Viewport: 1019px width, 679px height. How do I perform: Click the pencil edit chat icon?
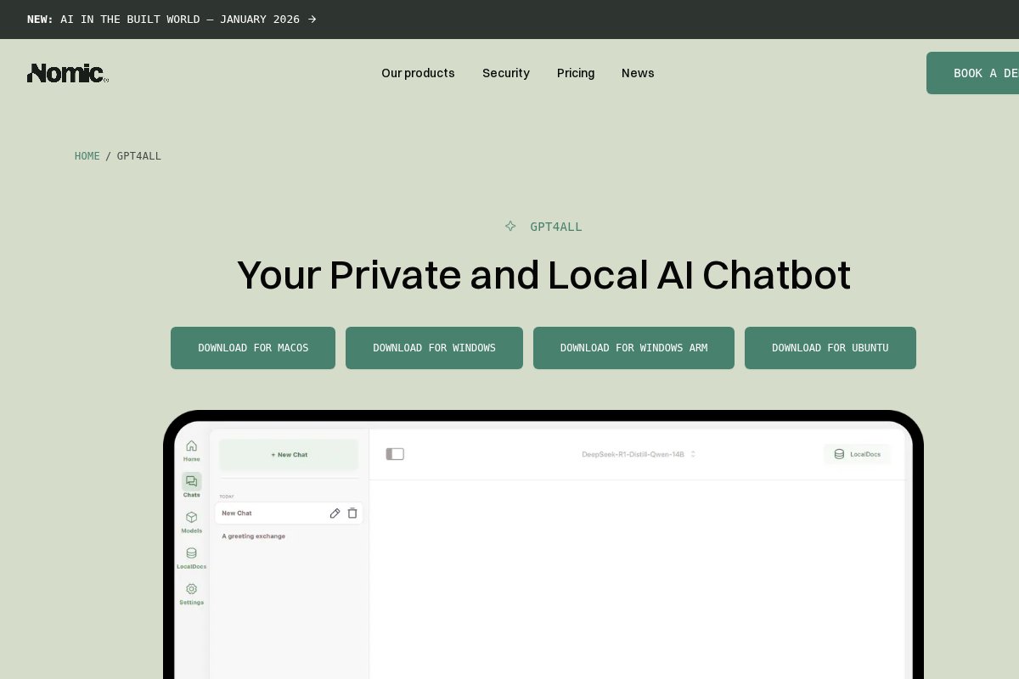(x=335, y=513)
